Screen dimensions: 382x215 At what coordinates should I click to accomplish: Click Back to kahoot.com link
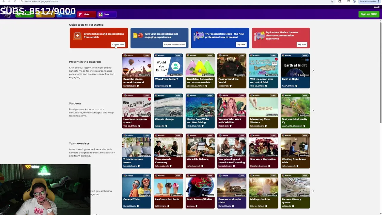click(x=13, y=7)
